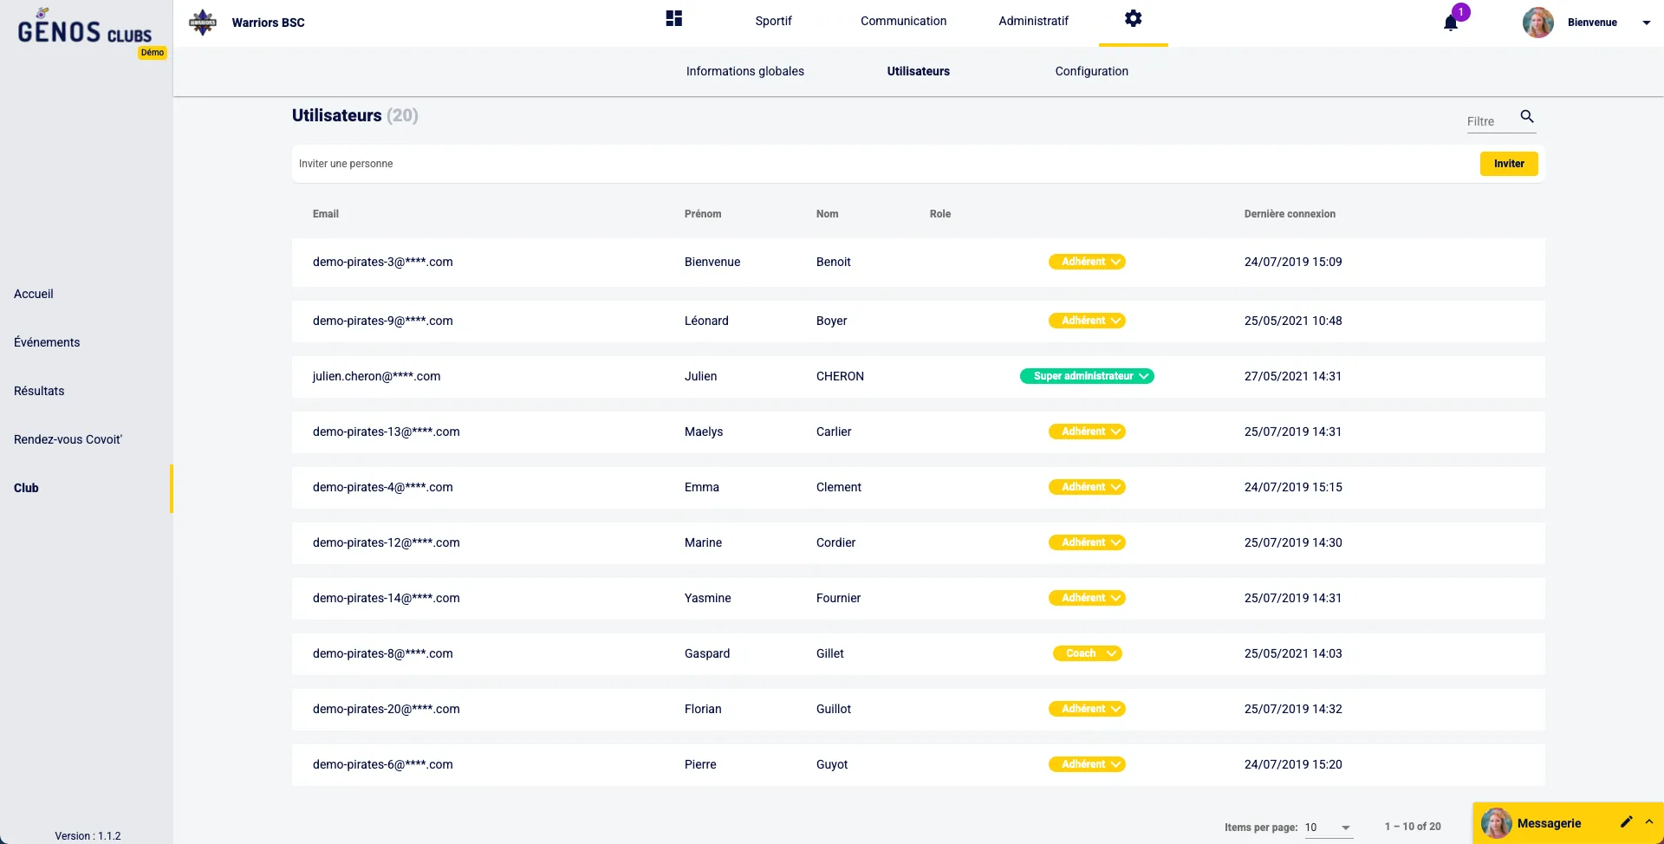This screenshot has height=844, width=1664.
Task: Open Julien CHERON's Super administrateur role dropdown
Action: [x=1087, y=376]
